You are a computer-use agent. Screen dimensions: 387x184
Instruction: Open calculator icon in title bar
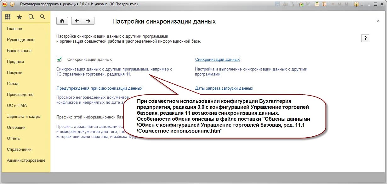[317, 4]
